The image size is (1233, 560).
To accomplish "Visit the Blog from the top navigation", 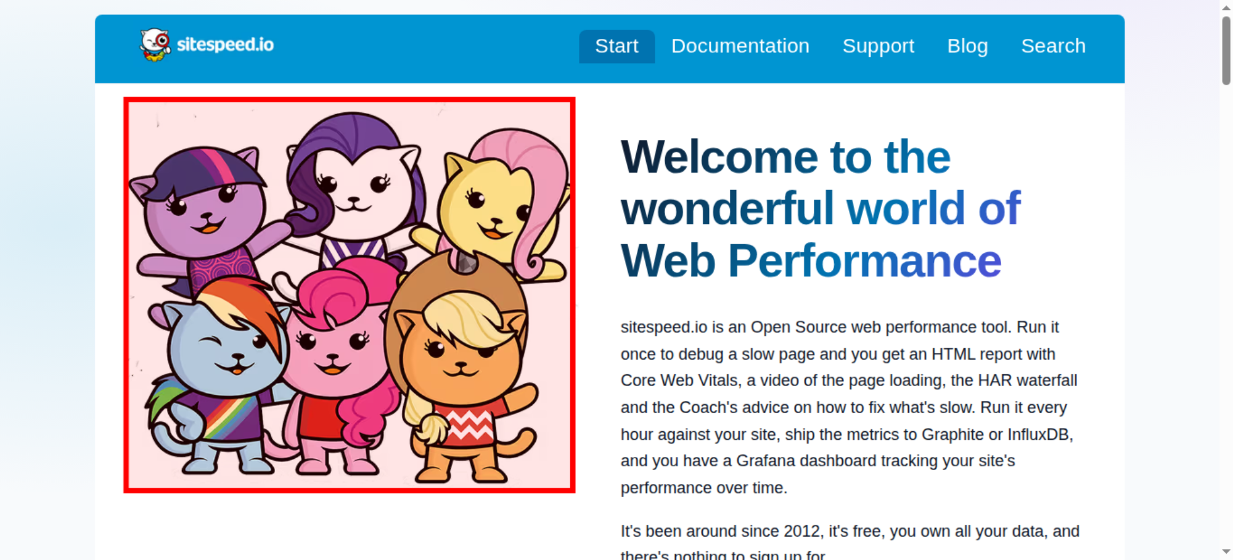I will click(x=967, y=46).
